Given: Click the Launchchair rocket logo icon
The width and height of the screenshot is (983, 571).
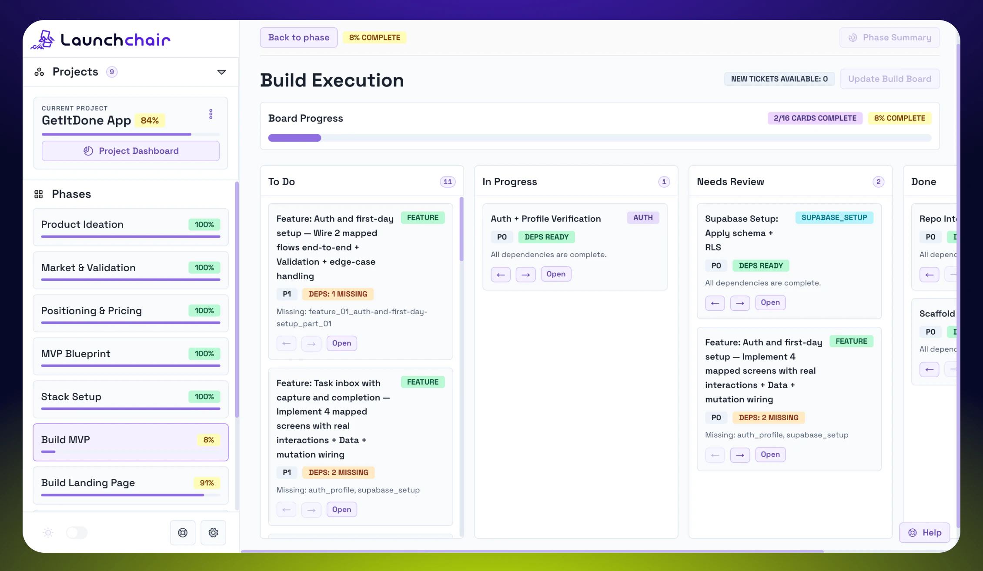Looking at the screenshot, I should click(x=43, y=39).
